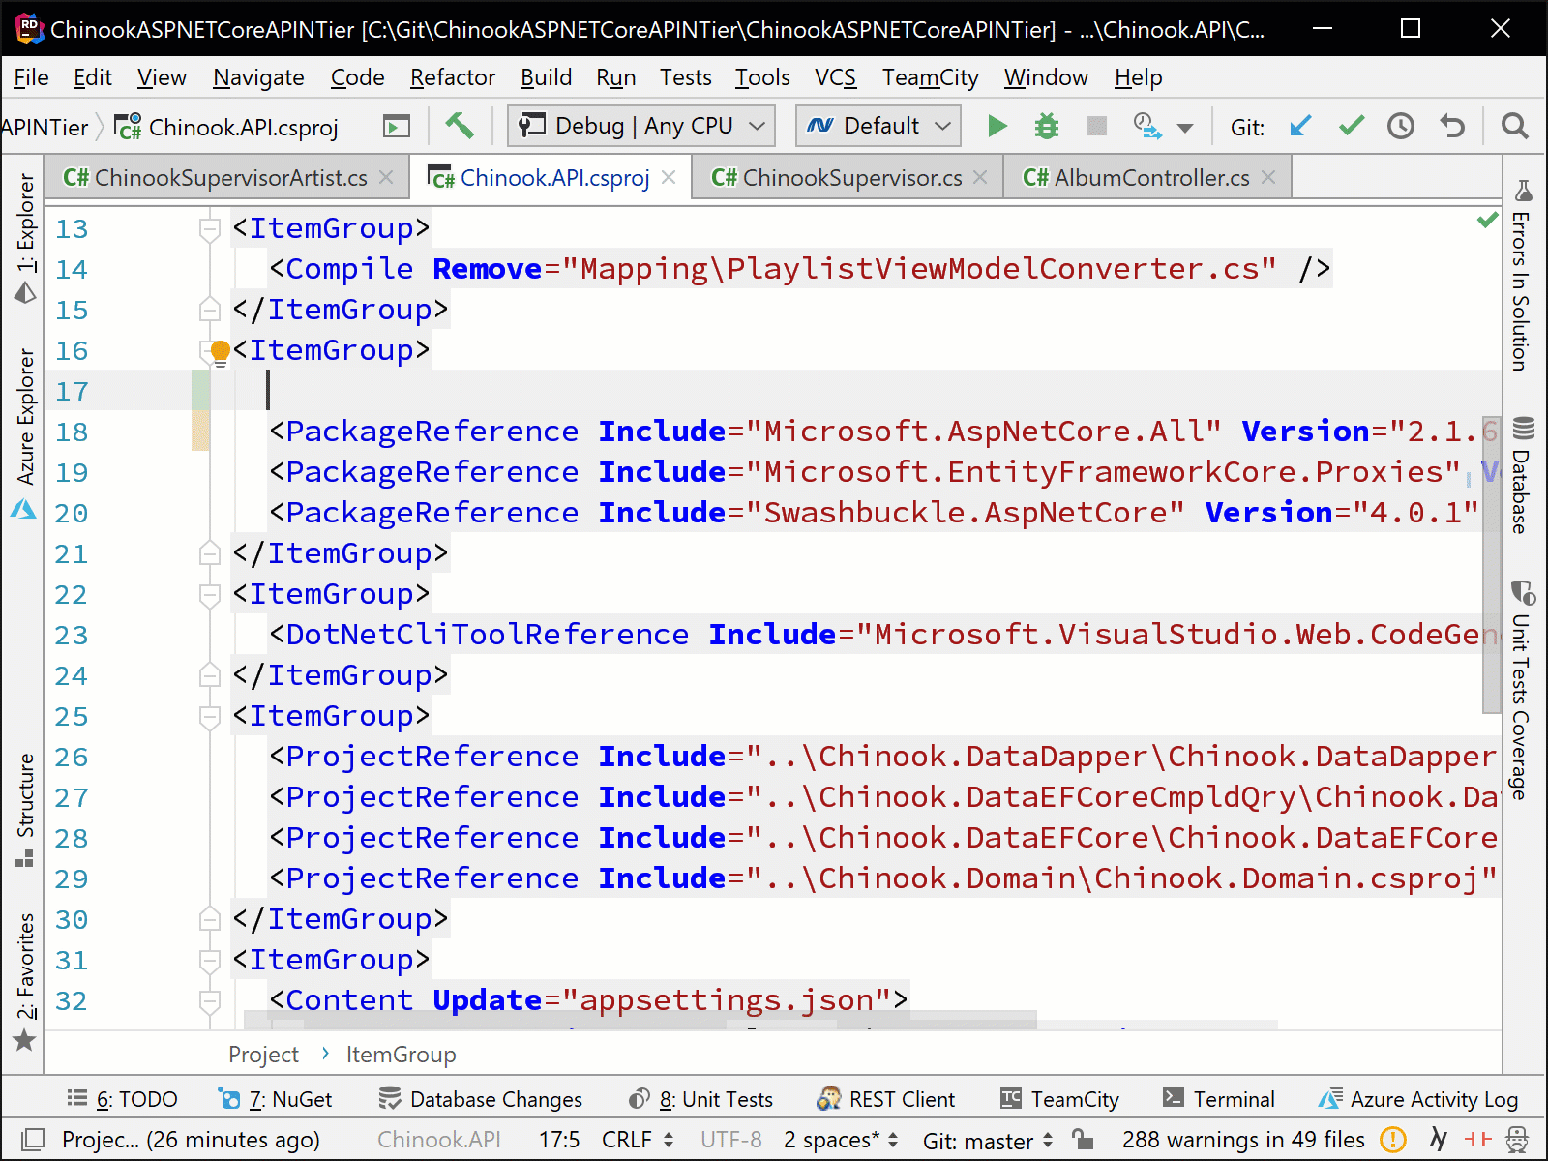The width and height of the screenshot is (1548, 1161).
Task: Click the lambda icon in status bar
Action: pos(1439,1140)
